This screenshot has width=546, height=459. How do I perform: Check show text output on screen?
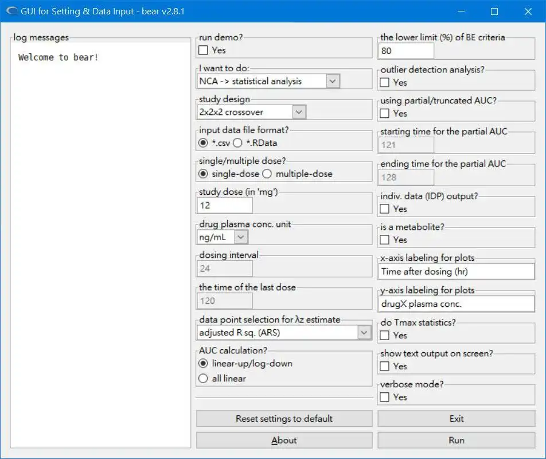pyautogui.click(x=384, y=367)
